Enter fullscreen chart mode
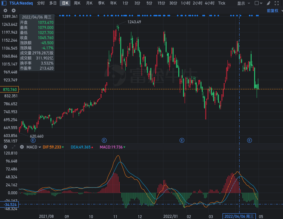 277,3
